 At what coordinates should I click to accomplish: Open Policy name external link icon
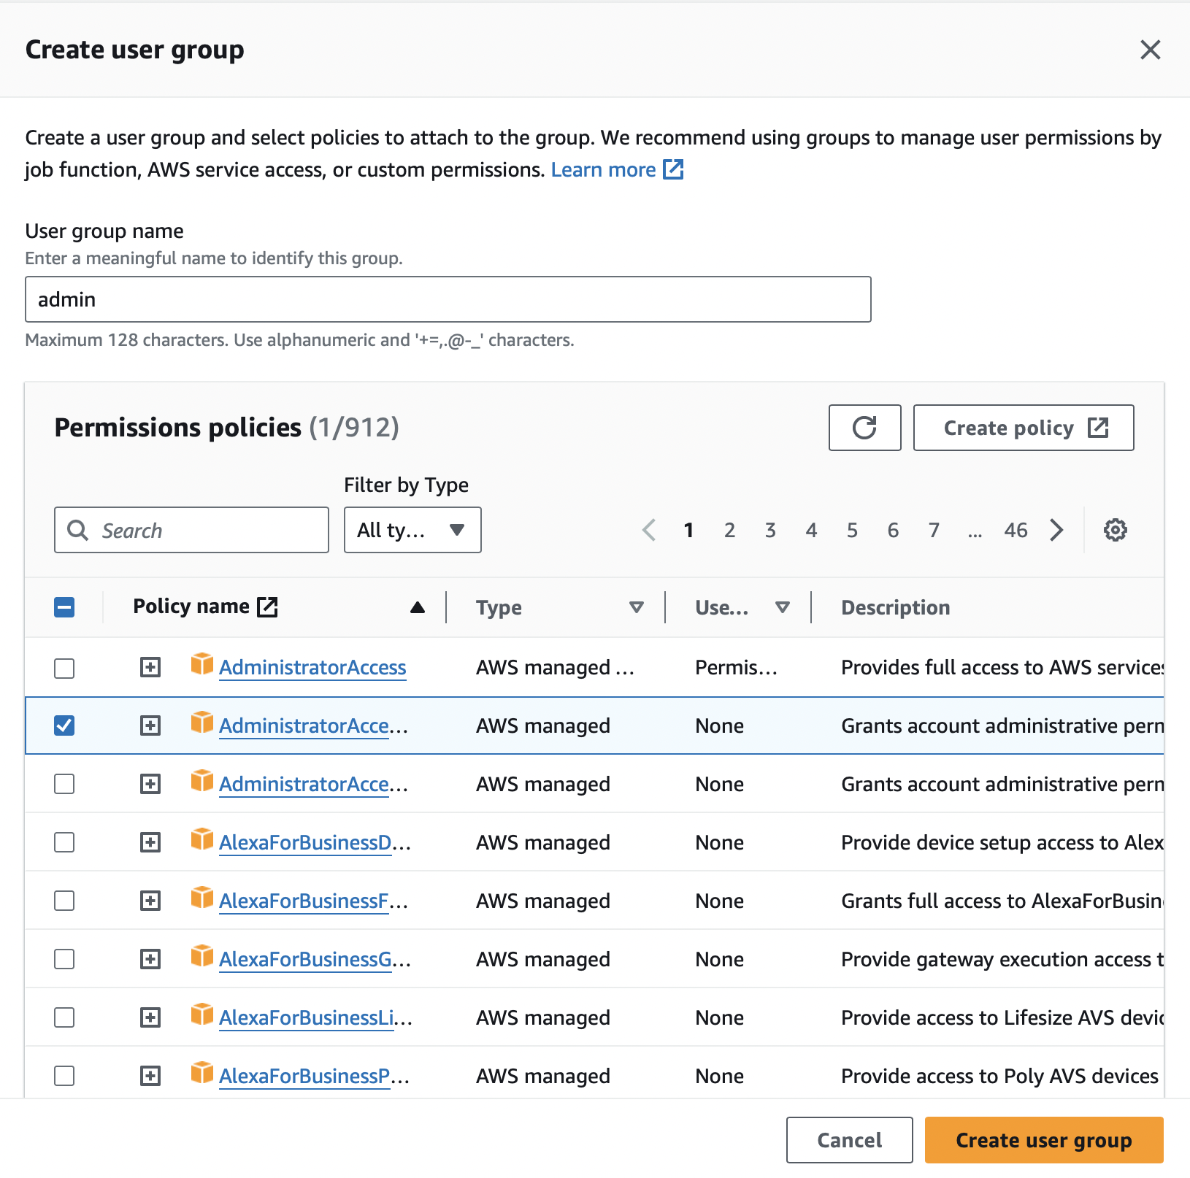pos(267,606)
